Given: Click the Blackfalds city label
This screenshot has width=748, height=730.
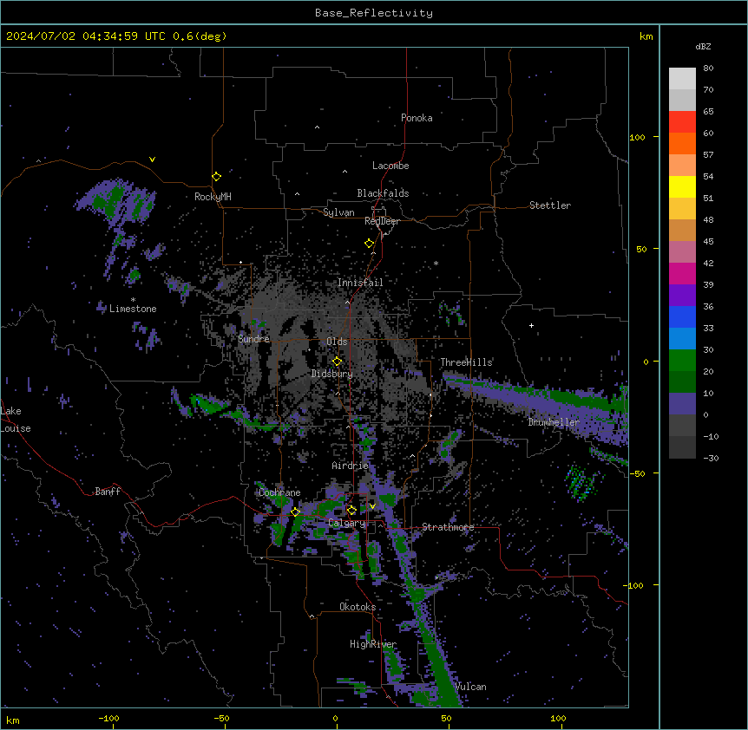Looking at the screenshot, I should [383, 193].
